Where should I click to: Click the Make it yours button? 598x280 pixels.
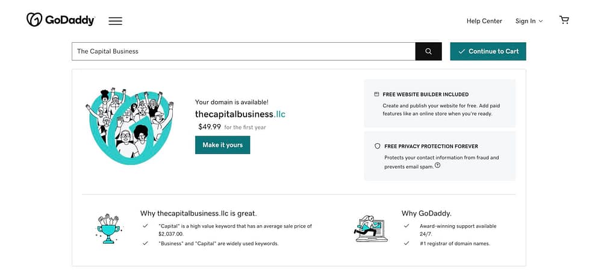point(222,145)
